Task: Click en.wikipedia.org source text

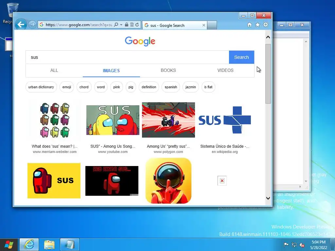Action: [x=225, y=152]
